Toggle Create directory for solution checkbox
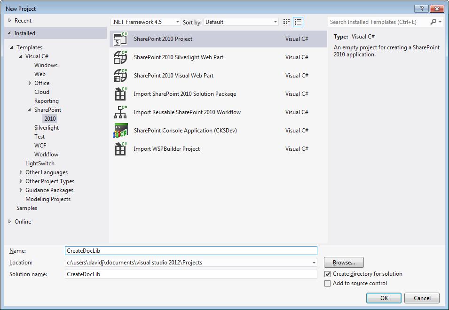This screenshot has width=449, height=310. point(328,274)
